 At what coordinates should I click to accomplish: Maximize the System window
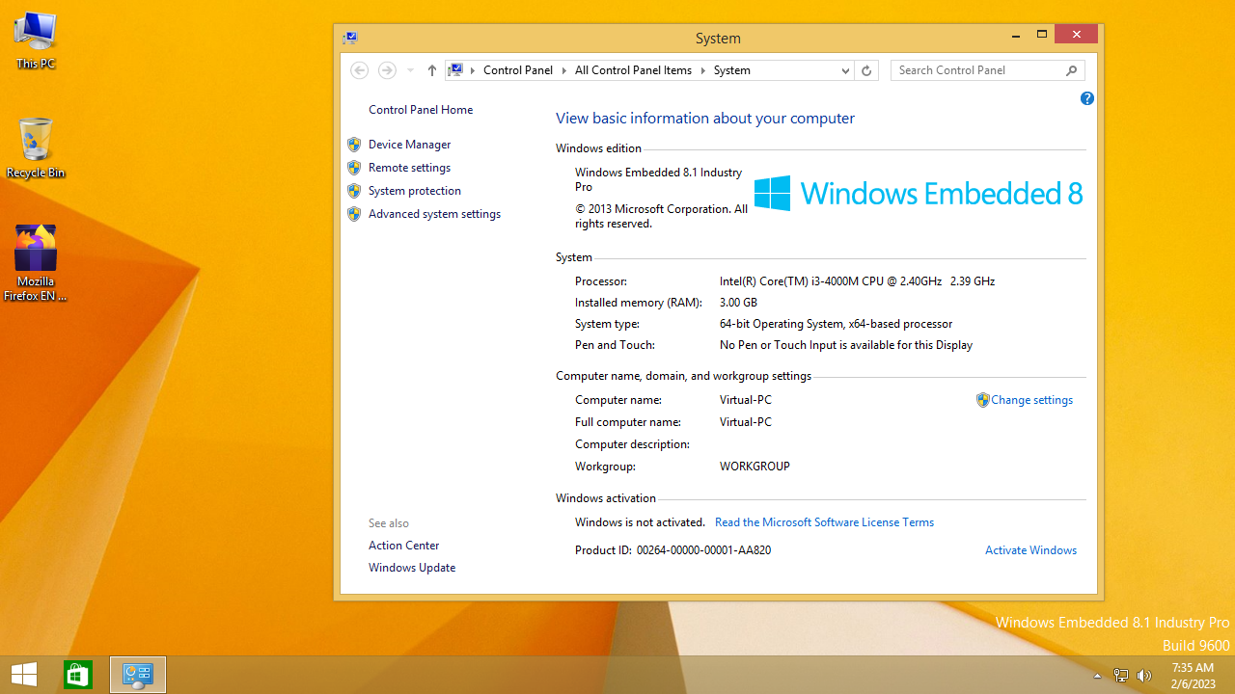[1042, 35]
